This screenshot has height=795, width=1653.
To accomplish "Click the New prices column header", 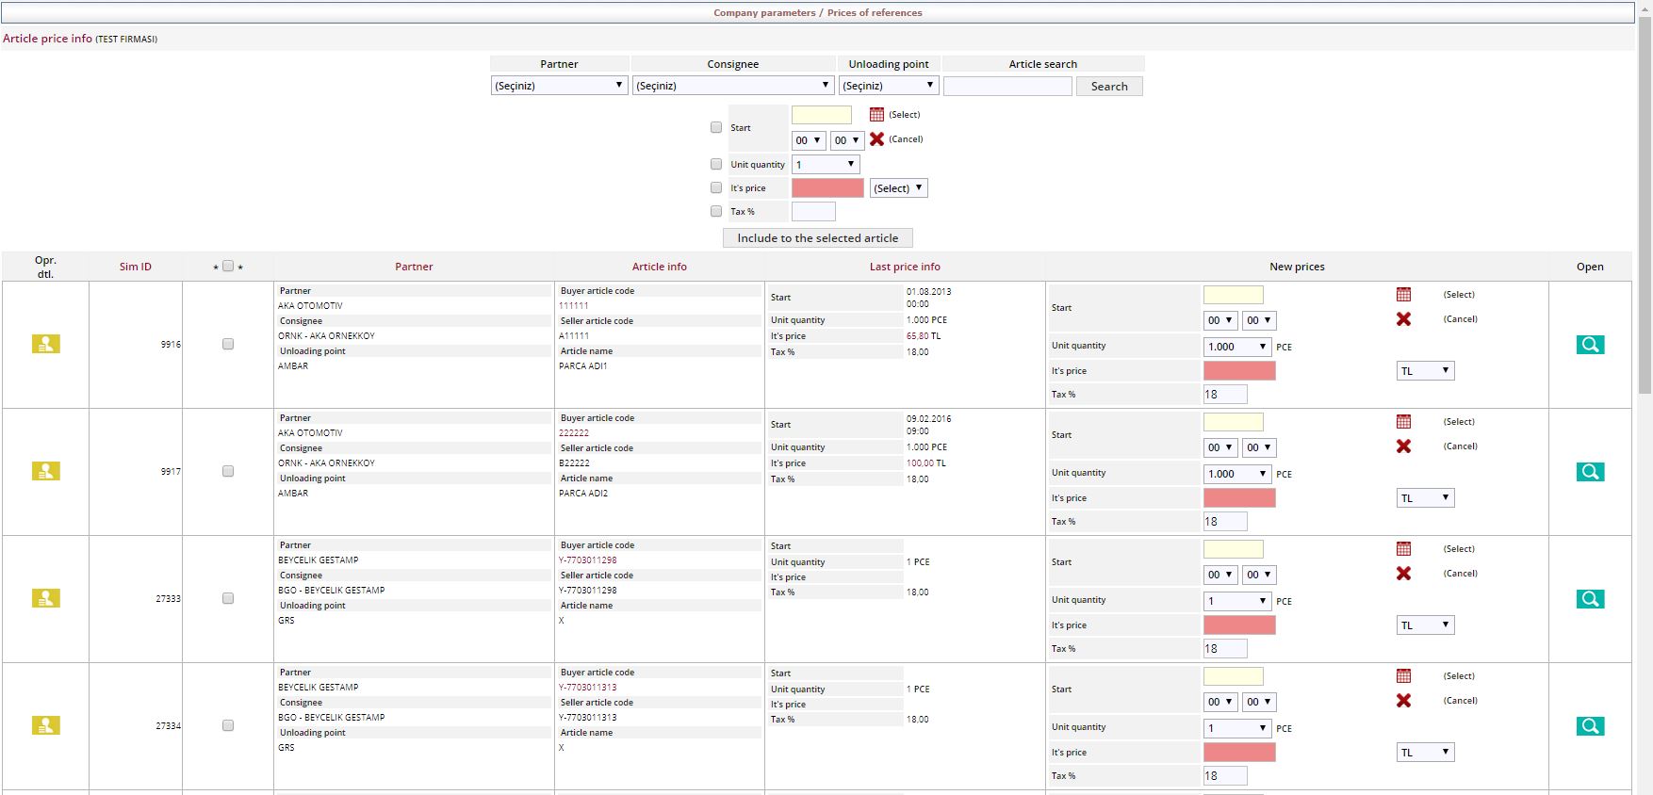I will [x=1297, y=267].
